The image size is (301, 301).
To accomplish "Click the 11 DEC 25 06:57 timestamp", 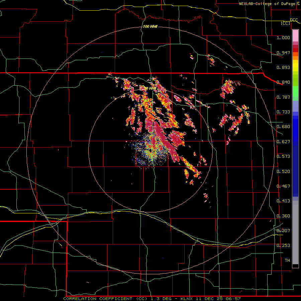I will click(218, 299).
